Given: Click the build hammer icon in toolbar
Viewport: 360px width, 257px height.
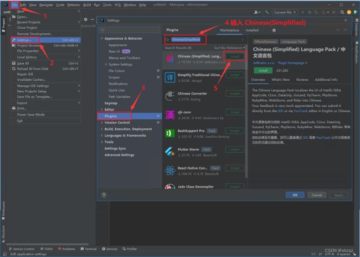Looking at the screenshot, I should [267, 12].
